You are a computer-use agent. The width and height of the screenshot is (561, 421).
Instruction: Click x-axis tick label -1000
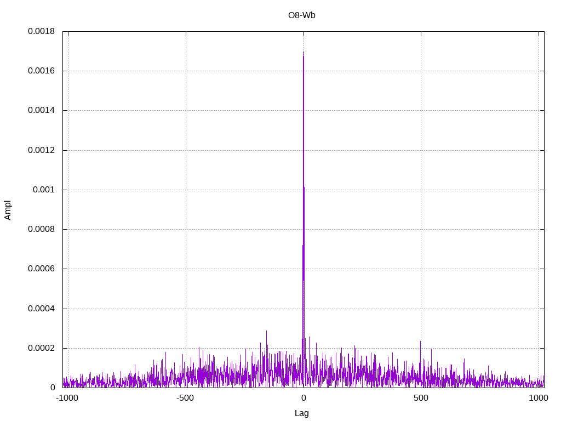pyautogui.click(x=67, y=398)
